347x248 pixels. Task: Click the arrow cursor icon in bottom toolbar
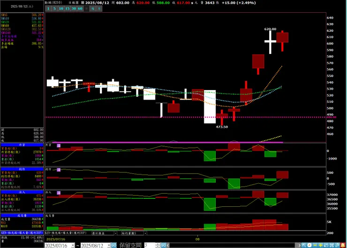point(304,245)
